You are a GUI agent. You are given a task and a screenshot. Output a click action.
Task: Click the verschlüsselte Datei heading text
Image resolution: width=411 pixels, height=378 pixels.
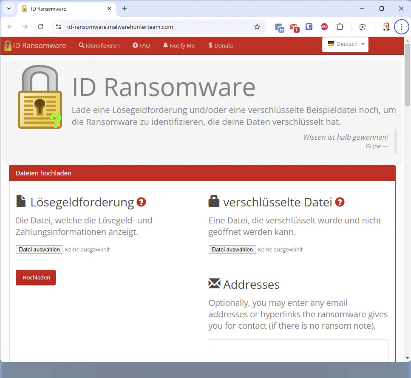tap(278, 203)
